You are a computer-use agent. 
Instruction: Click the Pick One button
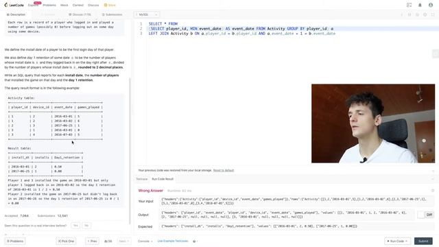click(66, 241)
